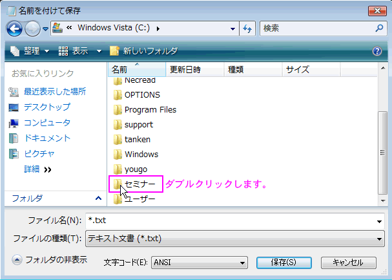Click the コンピュータ icon in sidebar
392x280 pixels.
[14, 123]
